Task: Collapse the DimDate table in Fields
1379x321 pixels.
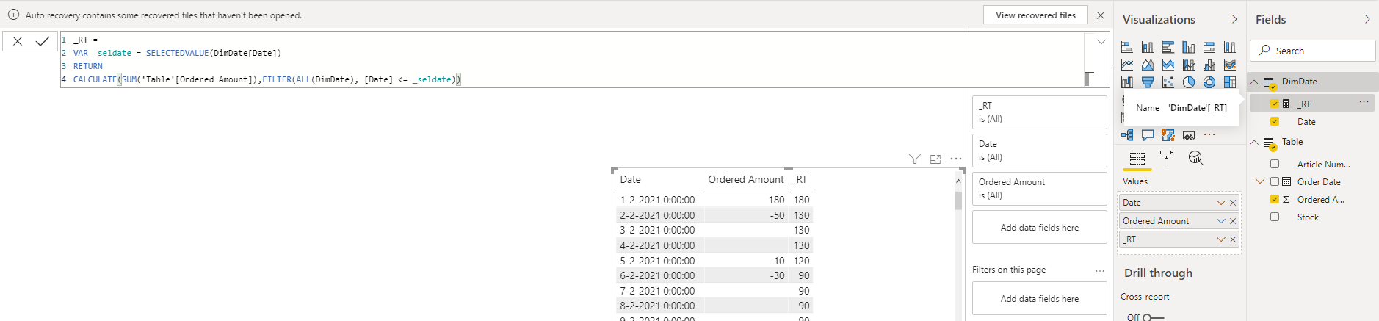Action: click(x=1255, y=82)
